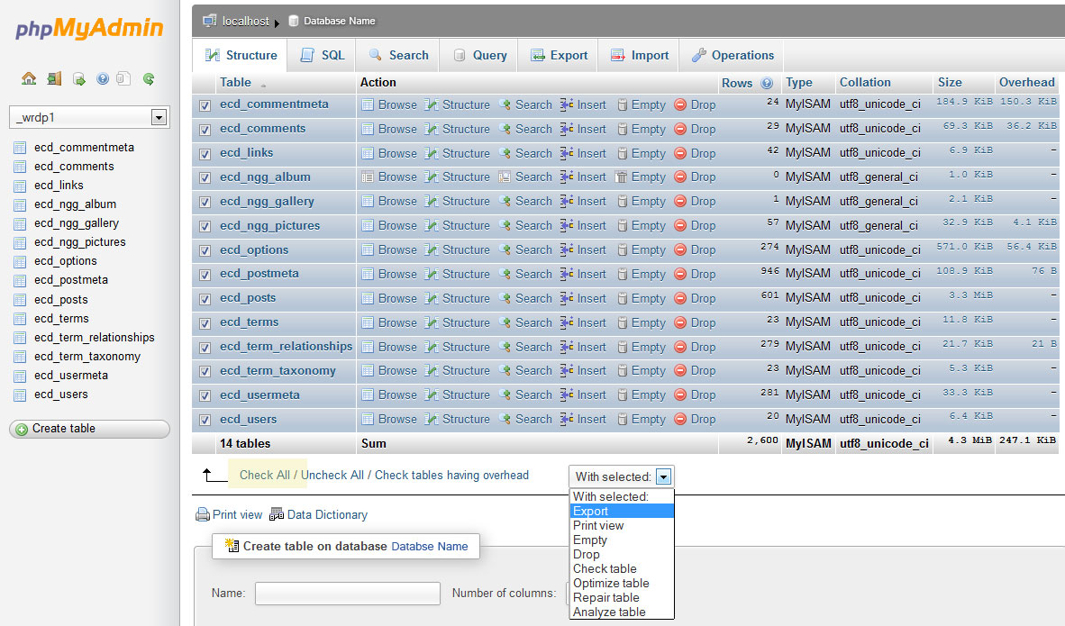This screenshot has height=626, width=1065.
Task: Uncheck the ecd_comments checkbox
Action: coord(205,130)
